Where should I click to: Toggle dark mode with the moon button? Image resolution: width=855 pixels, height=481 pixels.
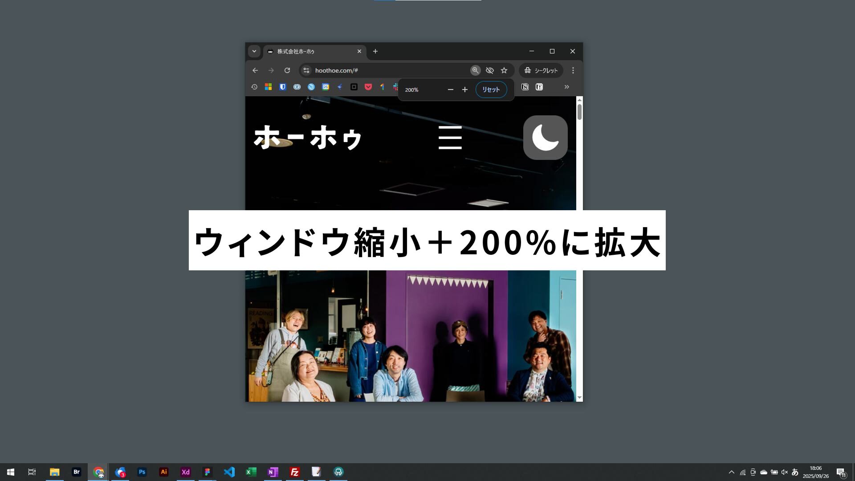pos(545,138)
